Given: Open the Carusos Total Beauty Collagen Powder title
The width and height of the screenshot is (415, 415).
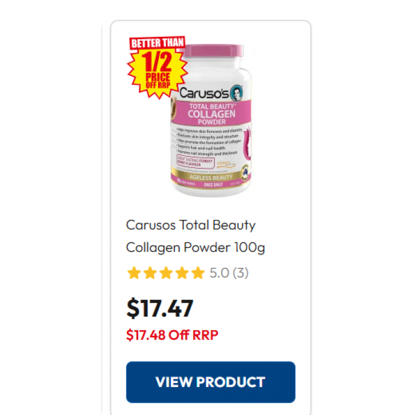Looking at the screenshot, I should point(195,236).
